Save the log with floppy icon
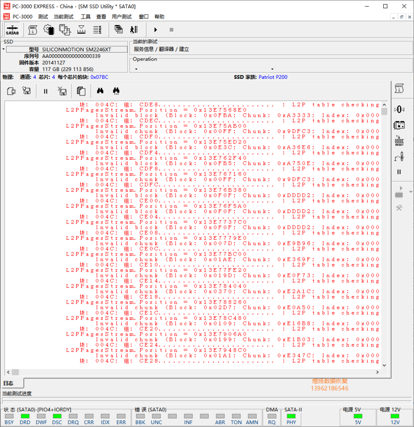The height and width of the screenshot is (427, 414). (x=27, y=90)
